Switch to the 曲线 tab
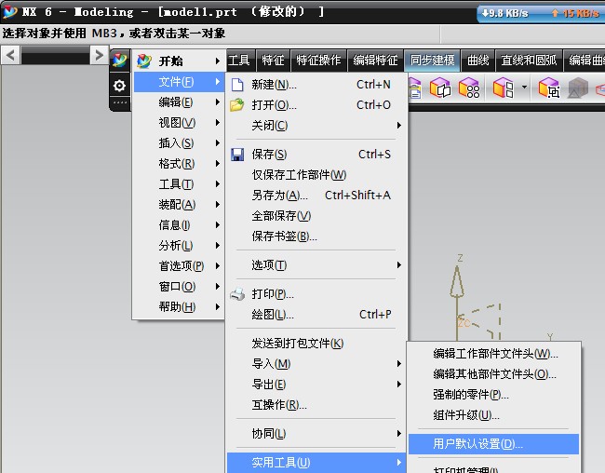The width and height of the screenshot is (605, 473). 477,61
